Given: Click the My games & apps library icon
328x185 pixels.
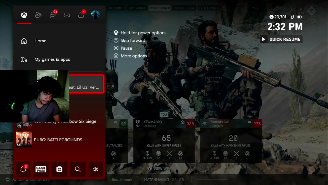Looking at the screenshot, I should pos(24,59).
